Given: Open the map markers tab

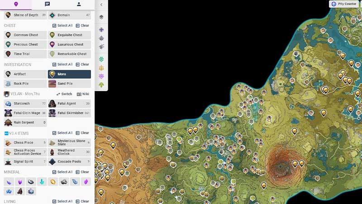Looking at the screenshot, I should pyautogui.click(x=16, y=4).
